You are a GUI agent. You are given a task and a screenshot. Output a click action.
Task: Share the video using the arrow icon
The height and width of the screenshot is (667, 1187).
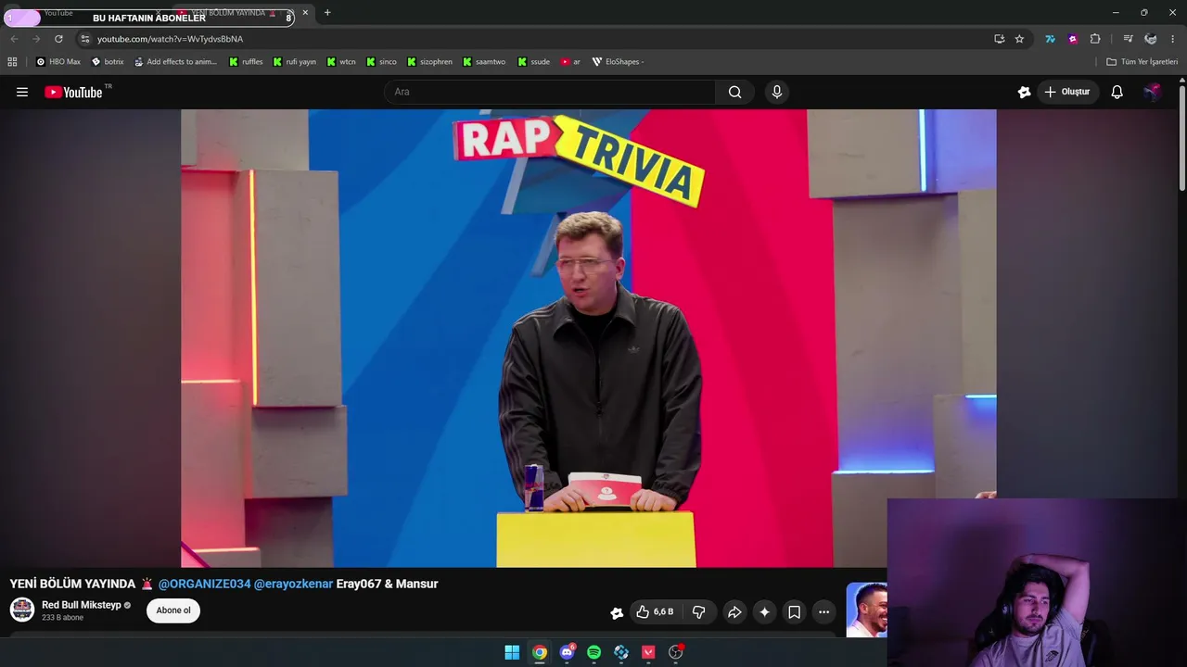click(734, 611)
